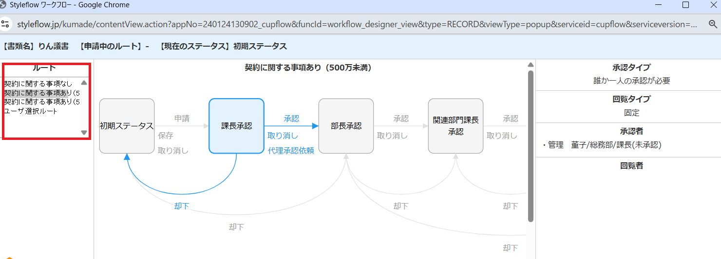Click the magnifier zoom icon in address bar
Viewport: 721px width, 259px height.
click(x=713, y=24)
